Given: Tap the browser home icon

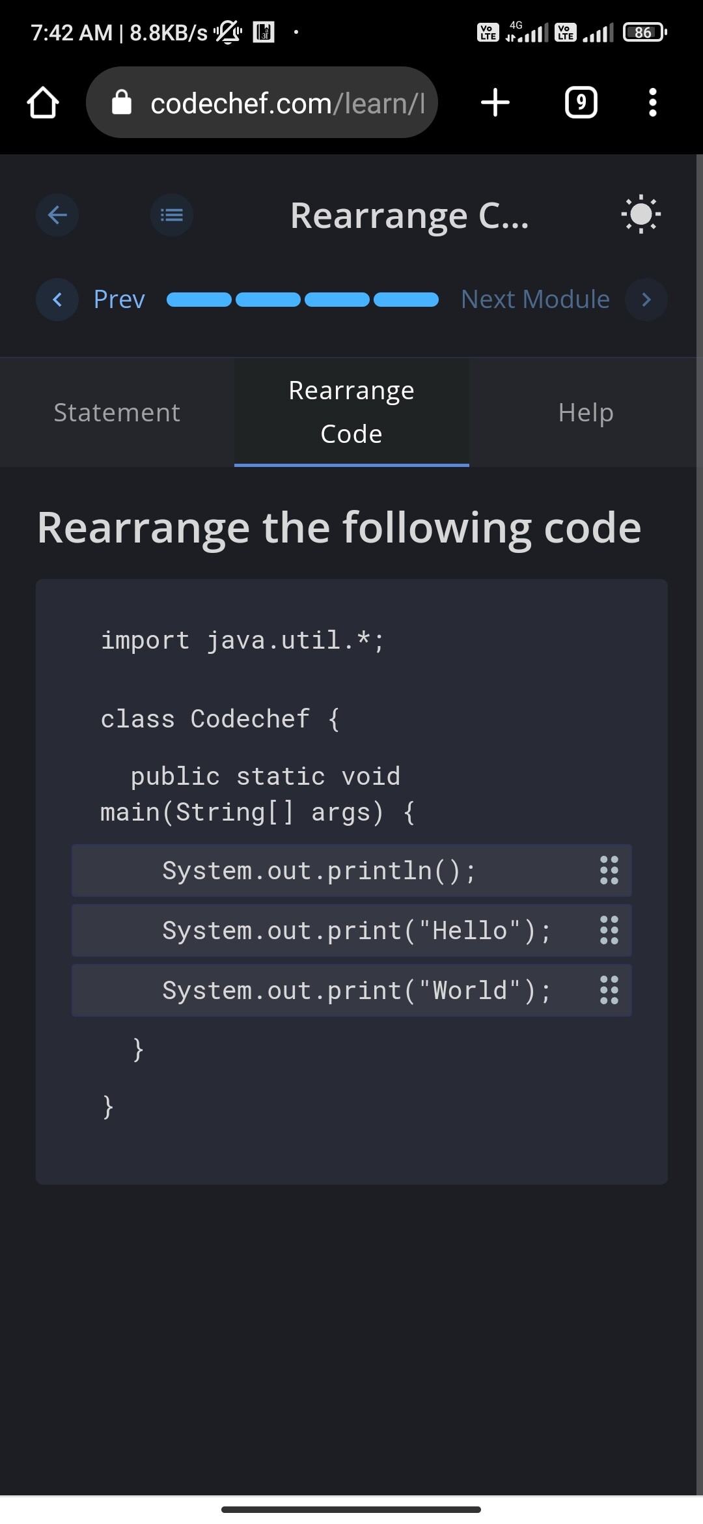Looking at the screenshot, I should (x=43, y=103).
